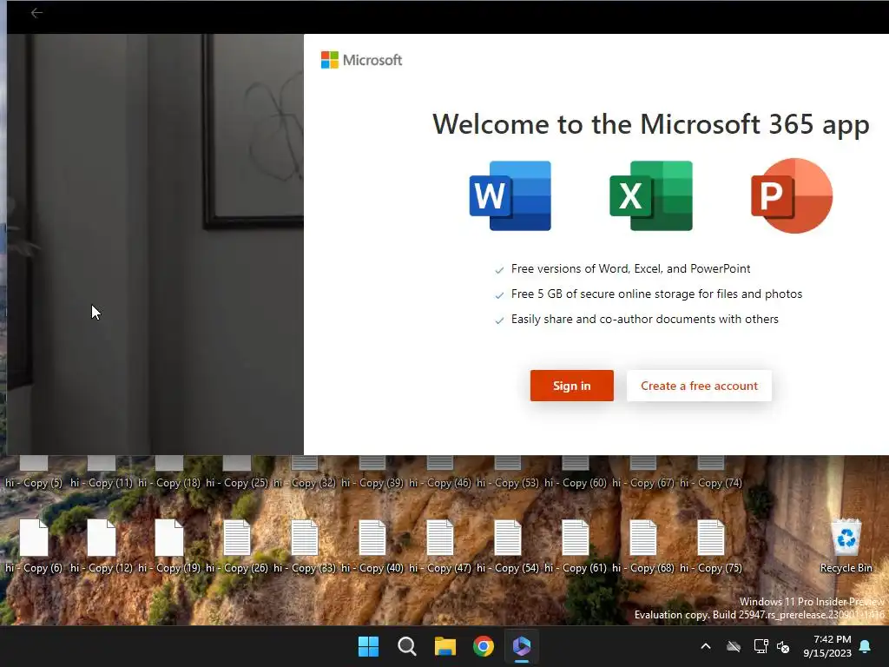Click the OneDrive cloud tray icon

[734, 646]
